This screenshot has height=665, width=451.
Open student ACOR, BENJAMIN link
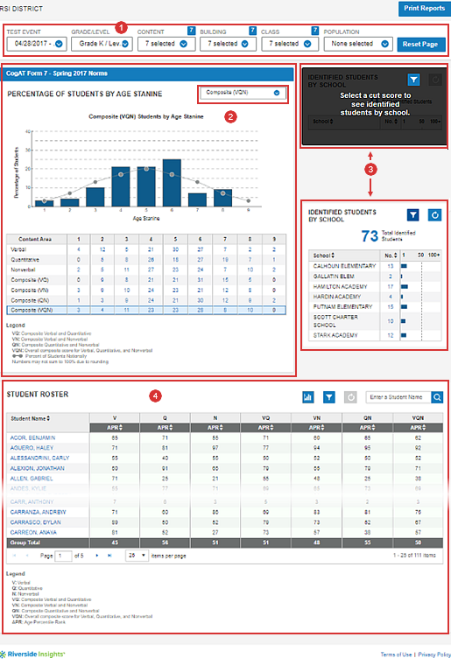click(x=32, y=437)
